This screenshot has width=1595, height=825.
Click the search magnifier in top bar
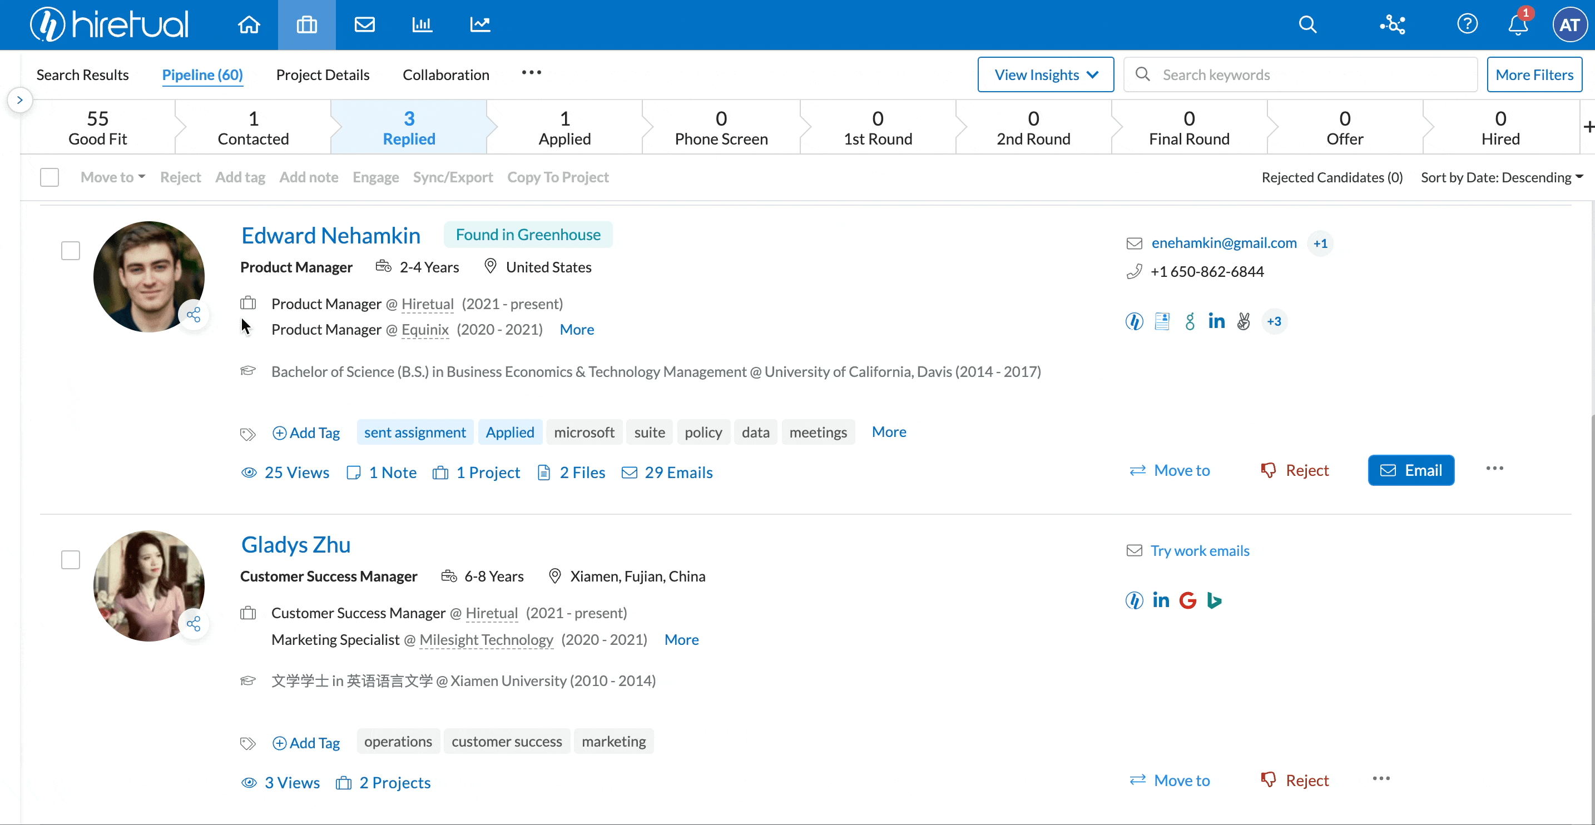tap(1307, 25)
